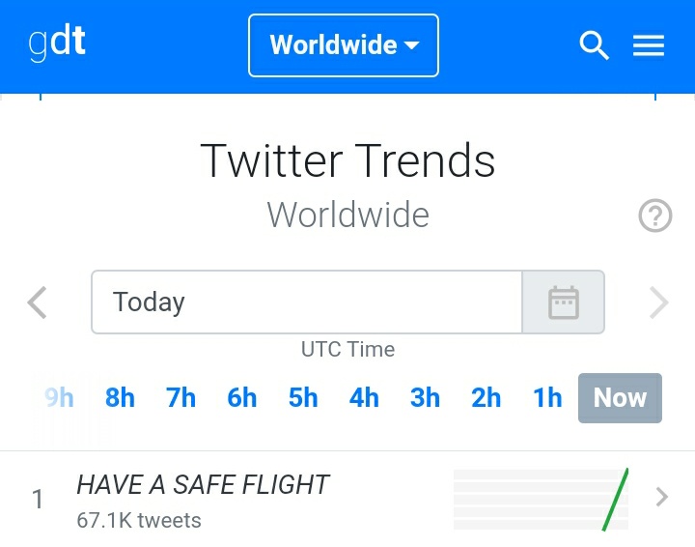Viewport: 695px width, 547px height.
Task: Select the Now time tab
Action: tap(620, 398)
